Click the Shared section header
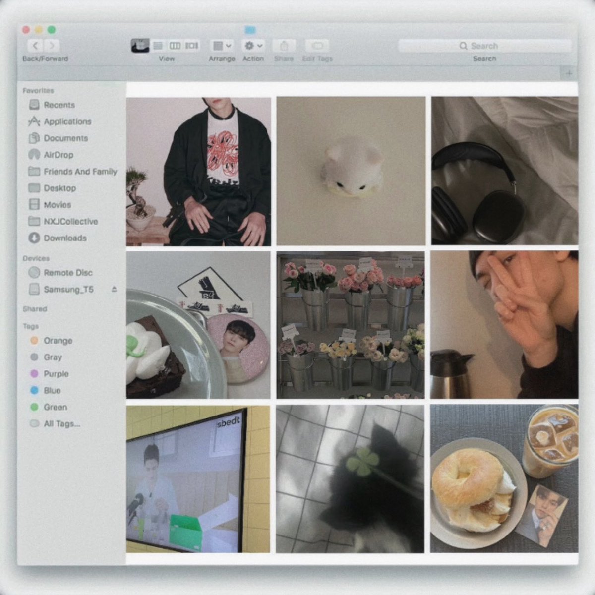The image size is (595, 595). pyautogui.click(x=35, y=309)
